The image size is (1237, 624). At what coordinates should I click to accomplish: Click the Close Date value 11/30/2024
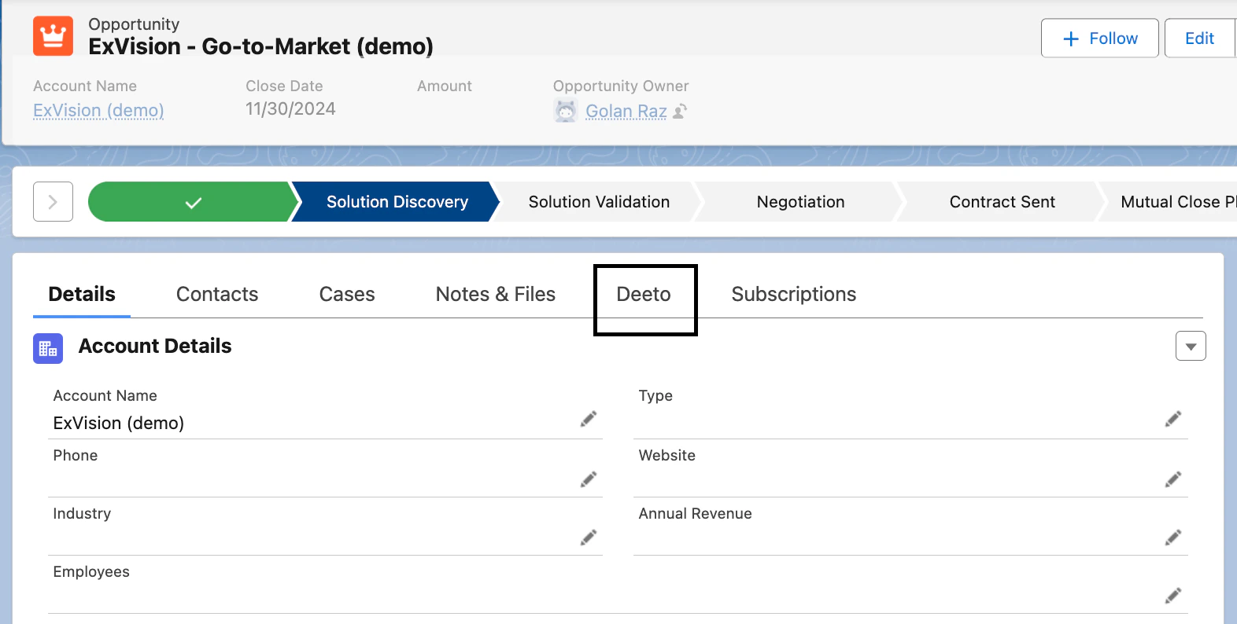pos(290,109)
